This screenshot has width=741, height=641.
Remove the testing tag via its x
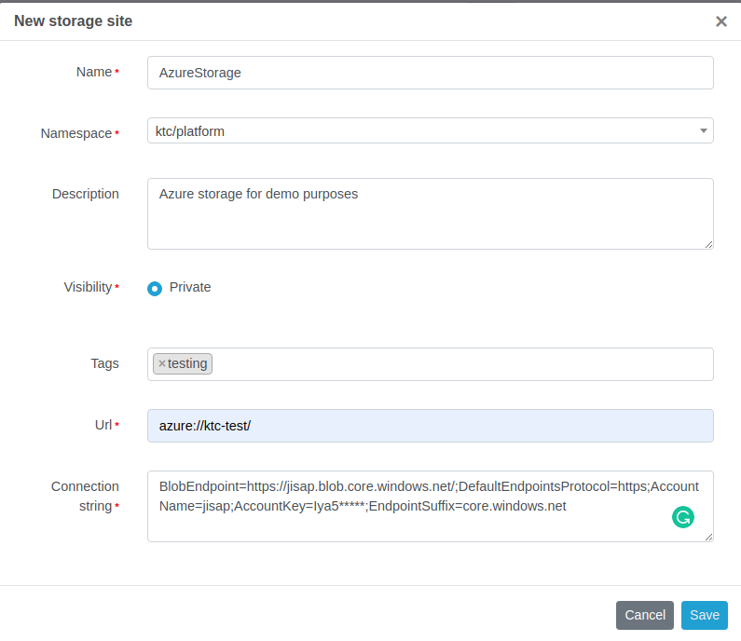pos(162,363)
